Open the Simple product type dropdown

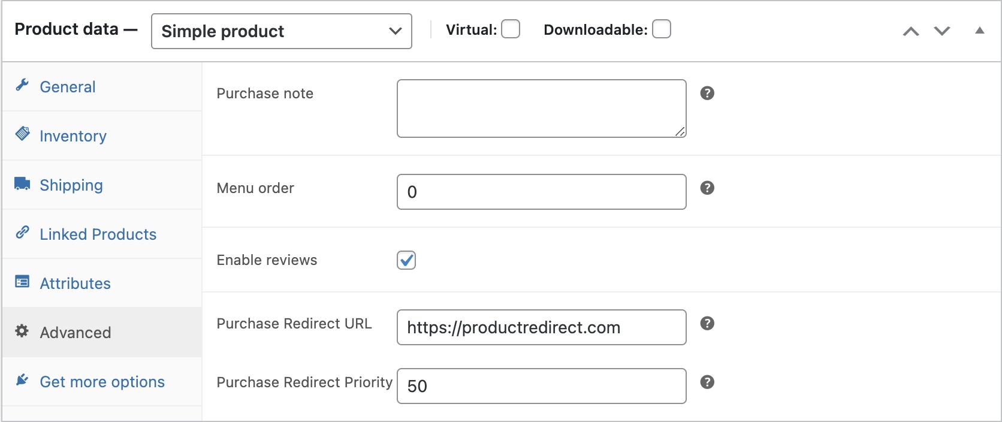(282, 31)
